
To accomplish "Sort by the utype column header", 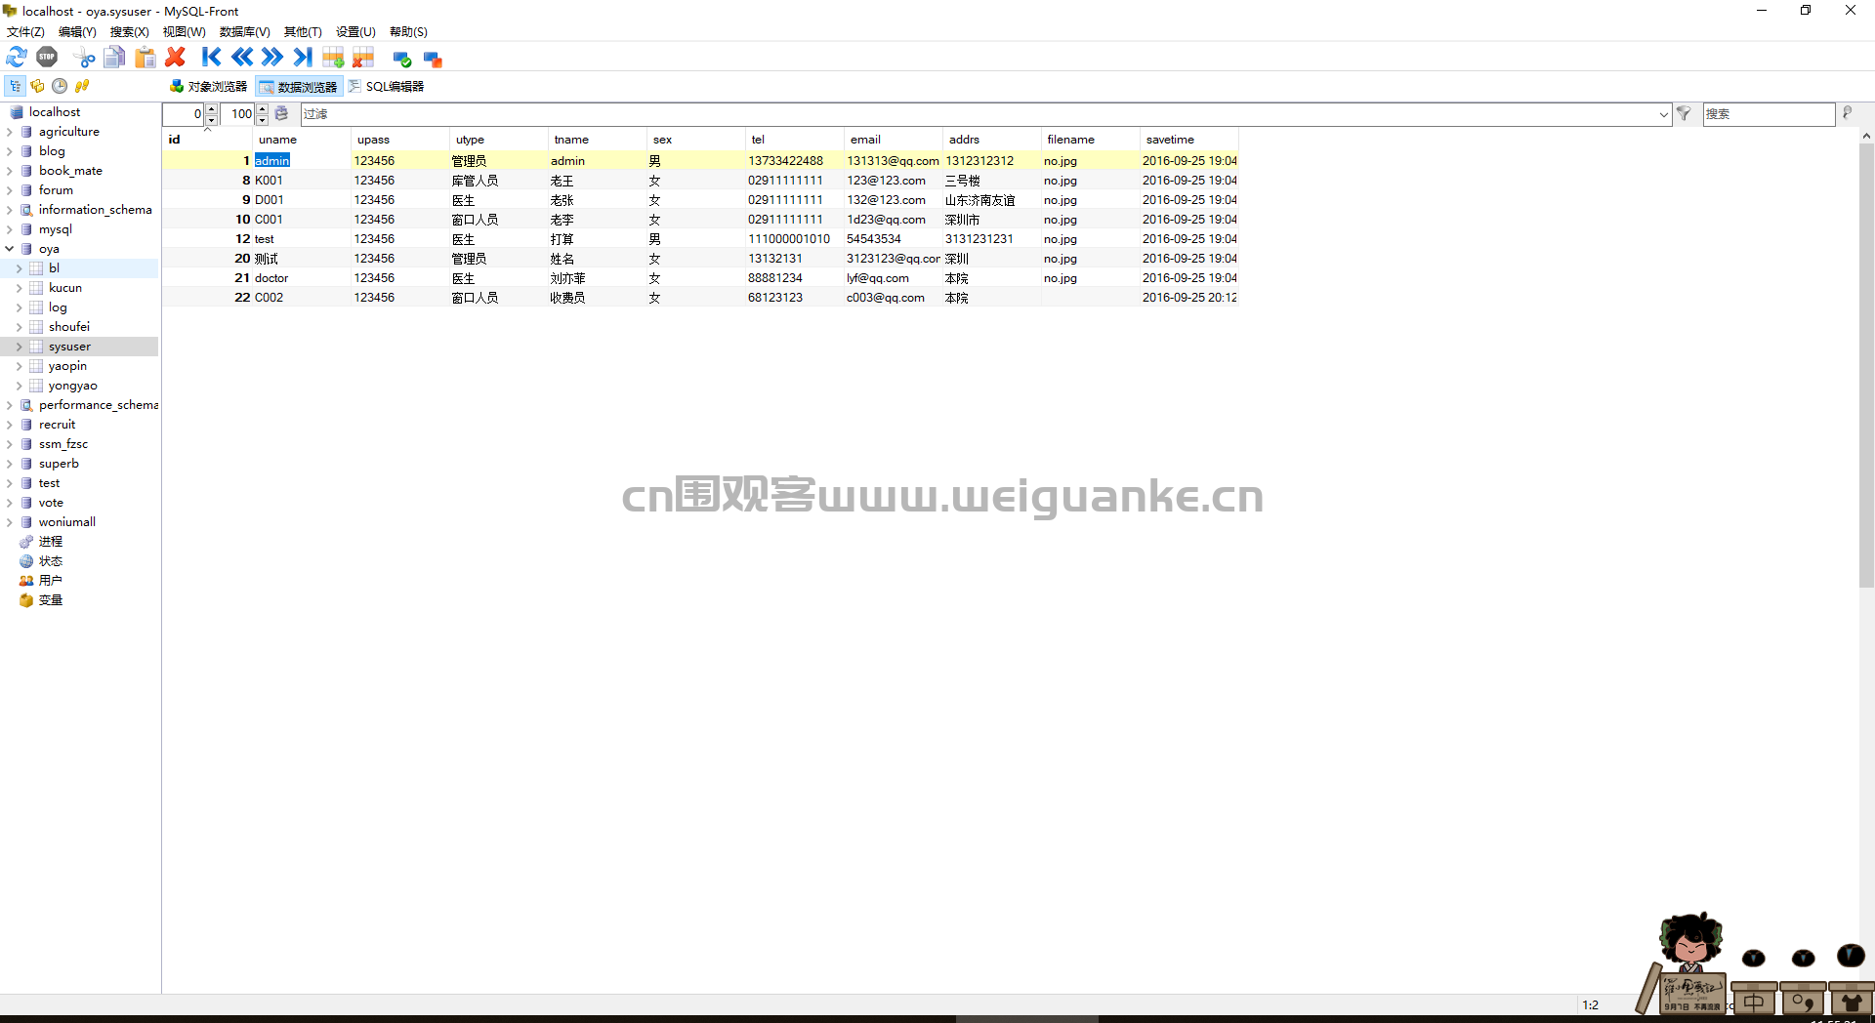I will [x=499, y=140].
